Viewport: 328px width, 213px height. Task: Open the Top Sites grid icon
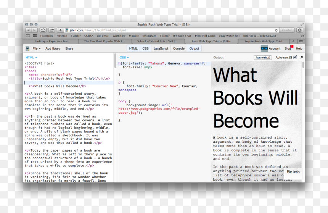pos(35,36)
